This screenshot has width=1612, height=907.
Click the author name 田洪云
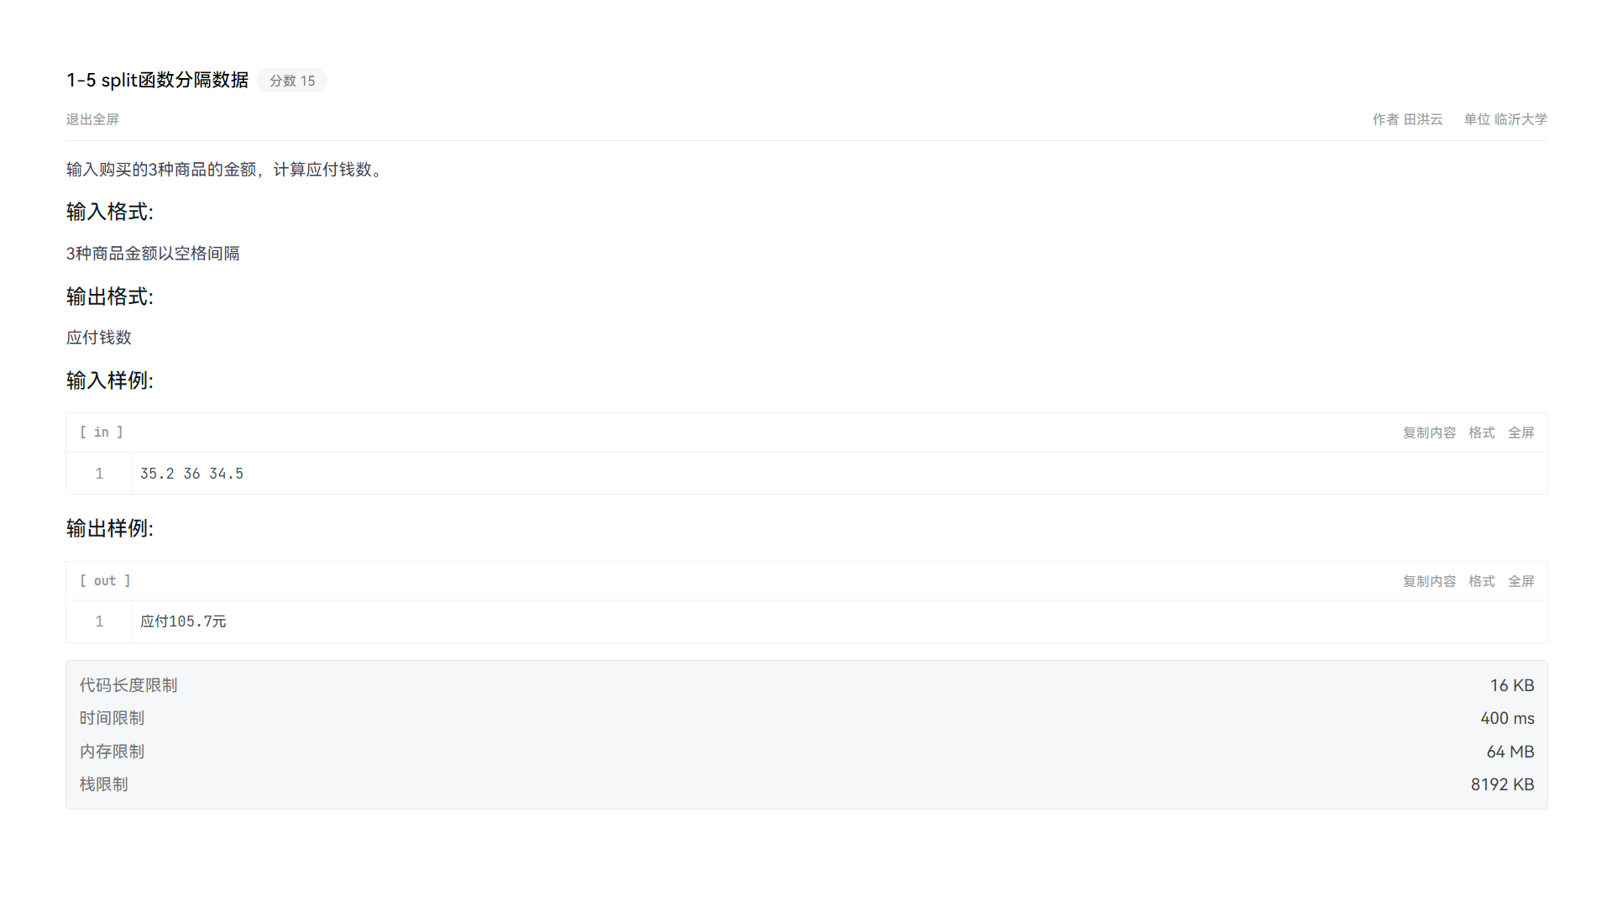pos(1423,119)
